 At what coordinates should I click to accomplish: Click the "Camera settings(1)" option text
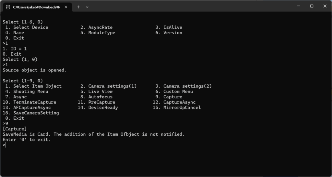(112, 86)
